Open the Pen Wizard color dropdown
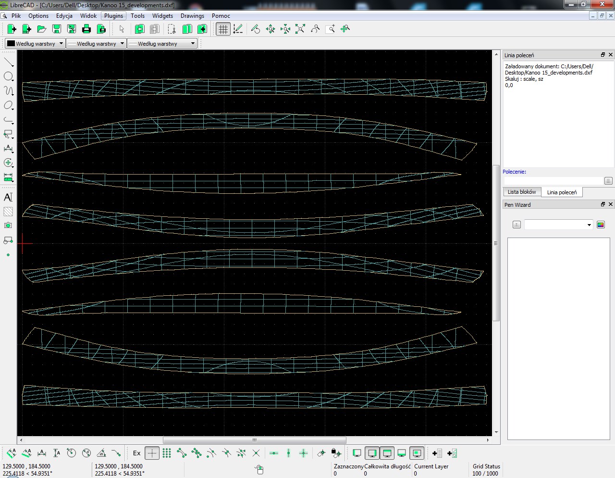Screen dimensions: 615x478 coord(558,225)
